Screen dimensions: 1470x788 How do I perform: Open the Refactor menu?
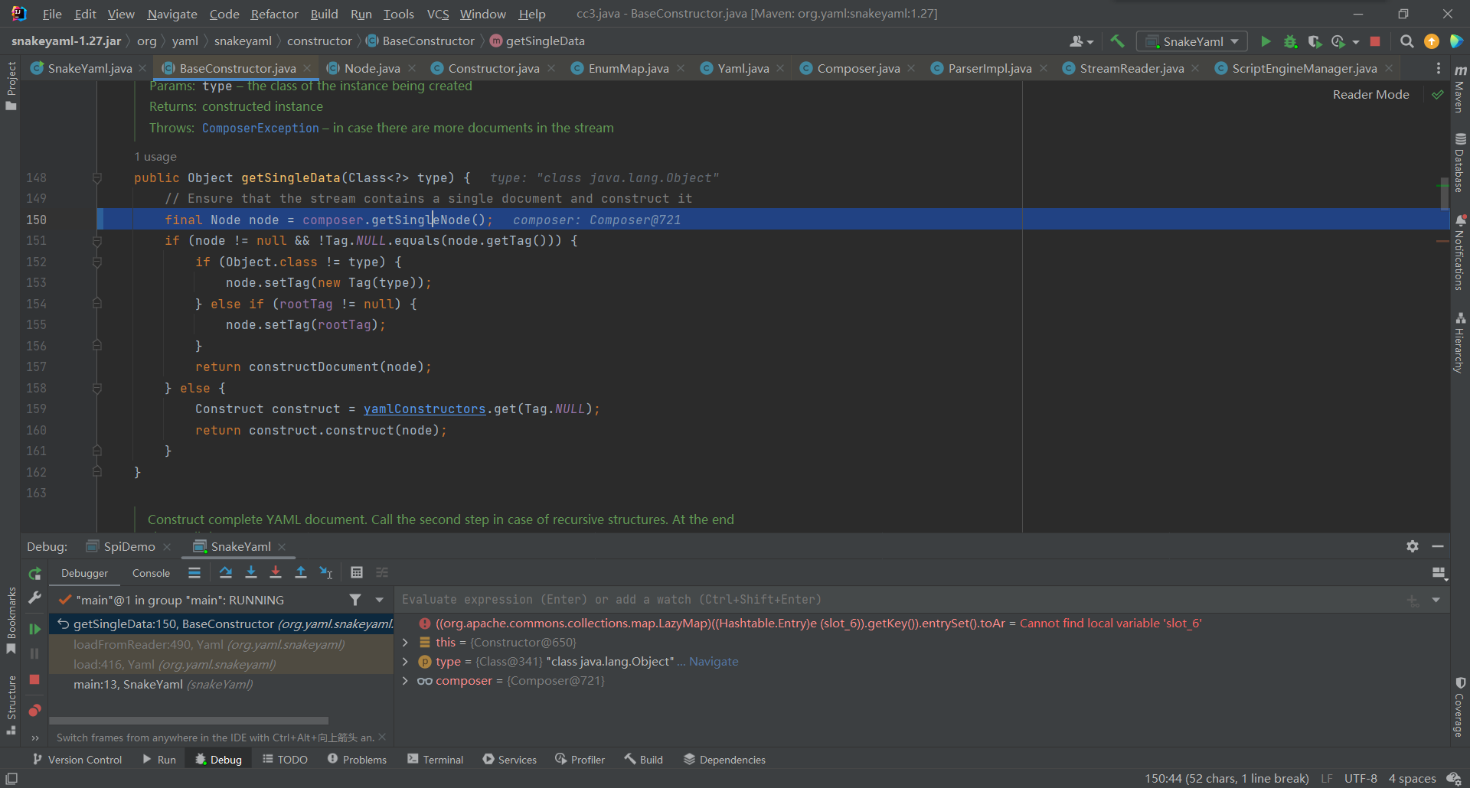click(274, 14)
